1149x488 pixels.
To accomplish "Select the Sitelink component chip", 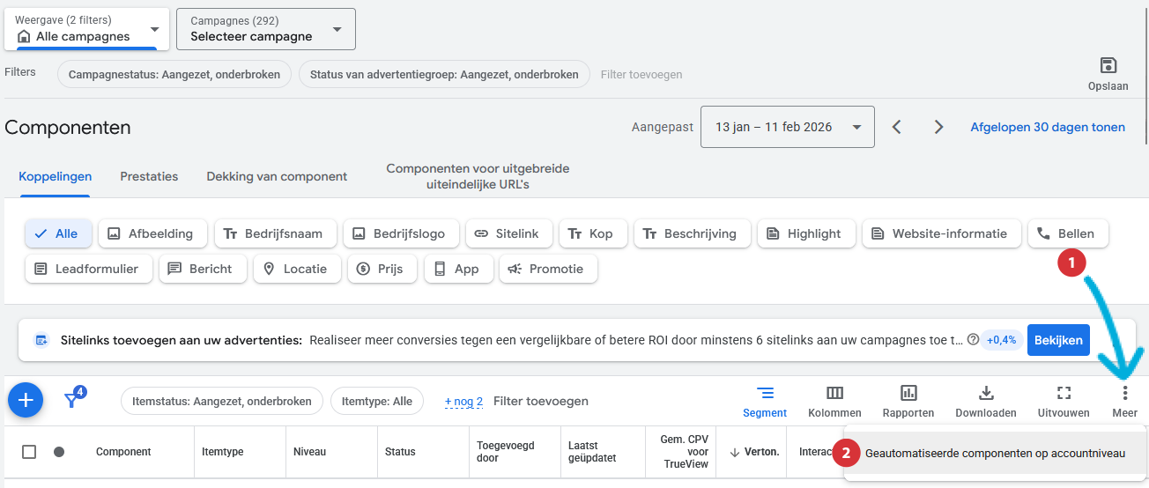I will coord(508,233).
